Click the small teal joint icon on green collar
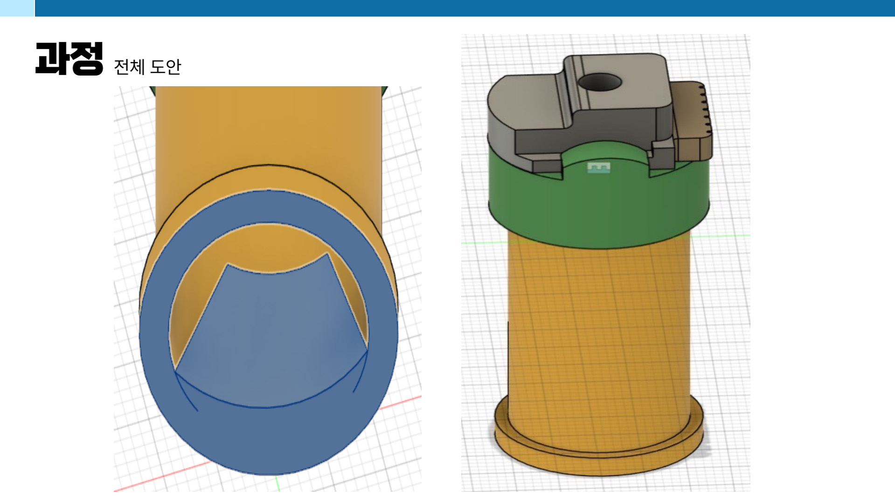This screenshot has width=895, height=503. pos(598,167)
